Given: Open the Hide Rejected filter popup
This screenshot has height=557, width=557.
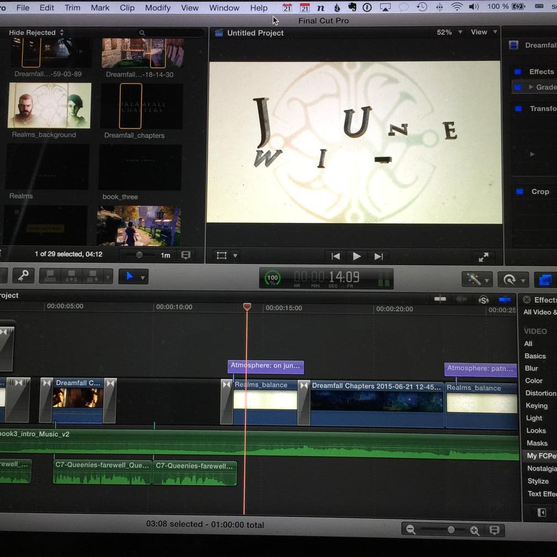Looking at the screenshot, I should pos(36,33).
